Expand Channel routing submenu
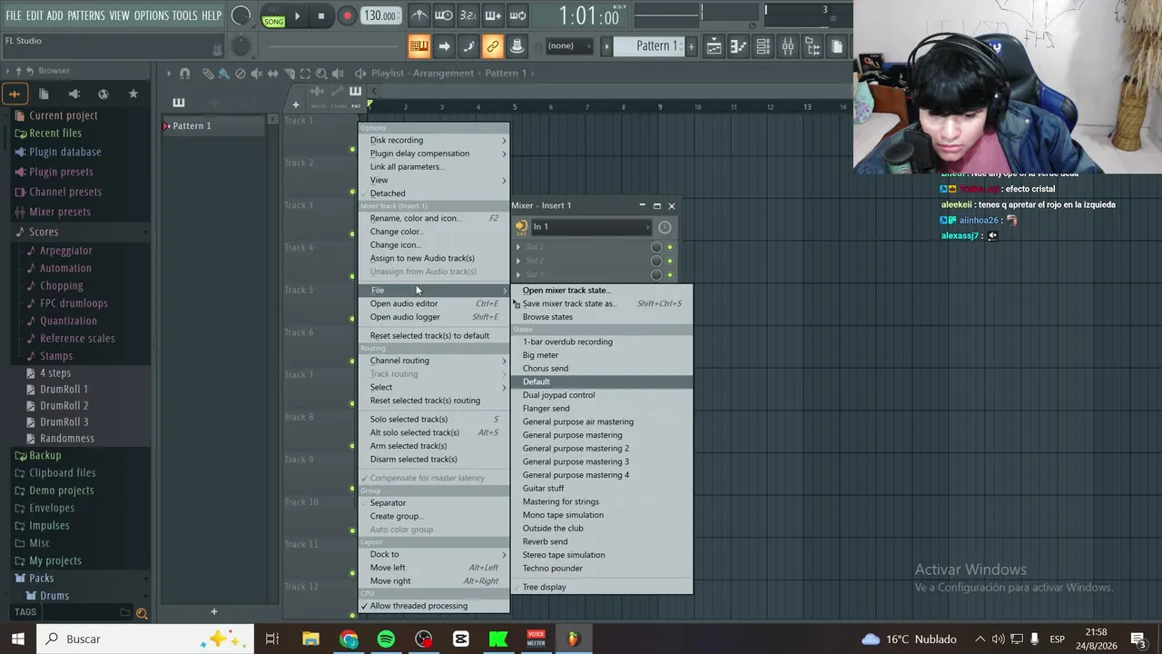Screen dimensions: 1162x654 [x=434, y=361]
